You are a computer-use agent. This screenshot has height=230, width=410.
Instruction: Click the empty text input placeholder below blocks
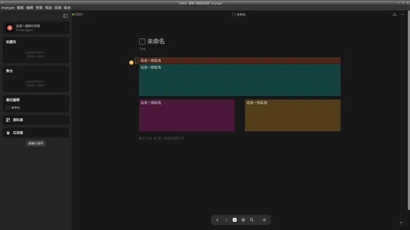tap(161, 138)
